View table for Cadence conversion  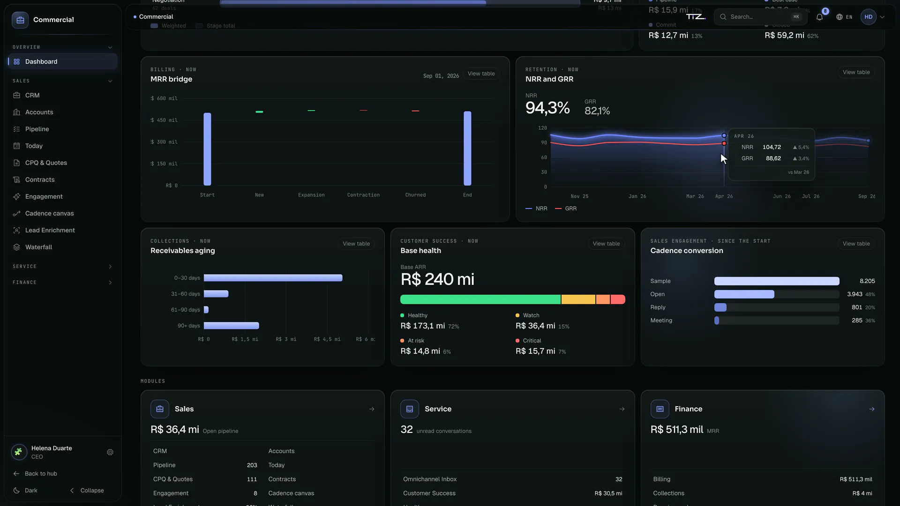click(856, 244)
